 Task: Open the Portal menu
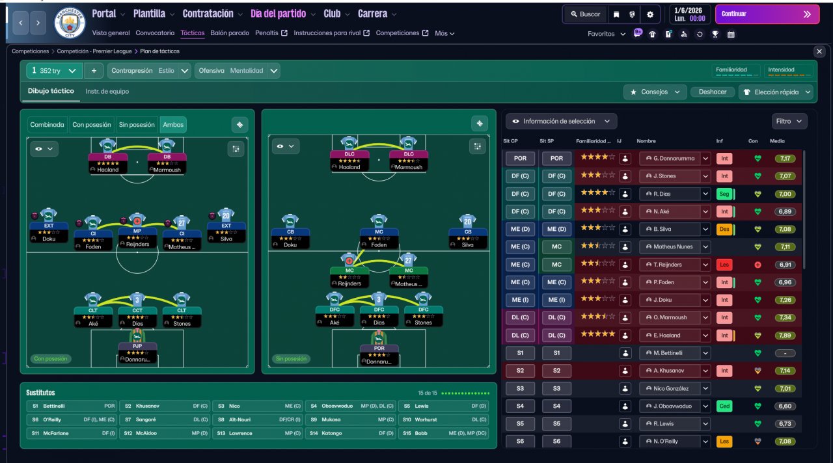109,14
